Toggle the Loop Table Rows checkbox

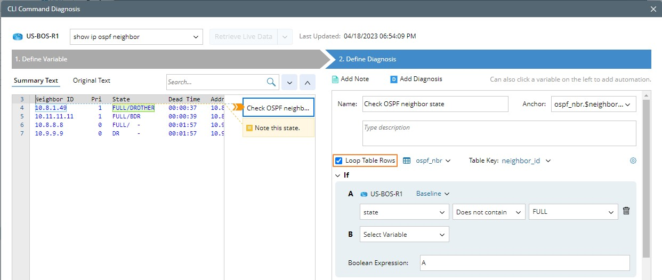pyautogui.click(x=338, y=161)
